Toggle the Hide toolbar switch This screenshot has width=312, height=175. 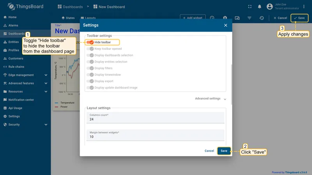click(x=90, y=42)
